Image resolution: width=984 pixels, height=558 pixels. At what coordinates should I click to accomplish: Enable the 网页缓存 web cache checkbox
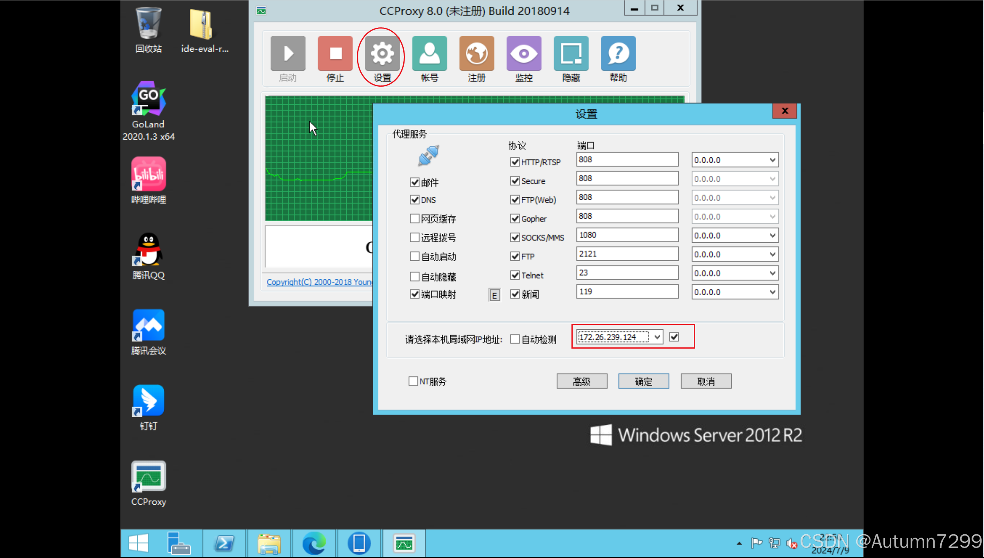[414, 218]
